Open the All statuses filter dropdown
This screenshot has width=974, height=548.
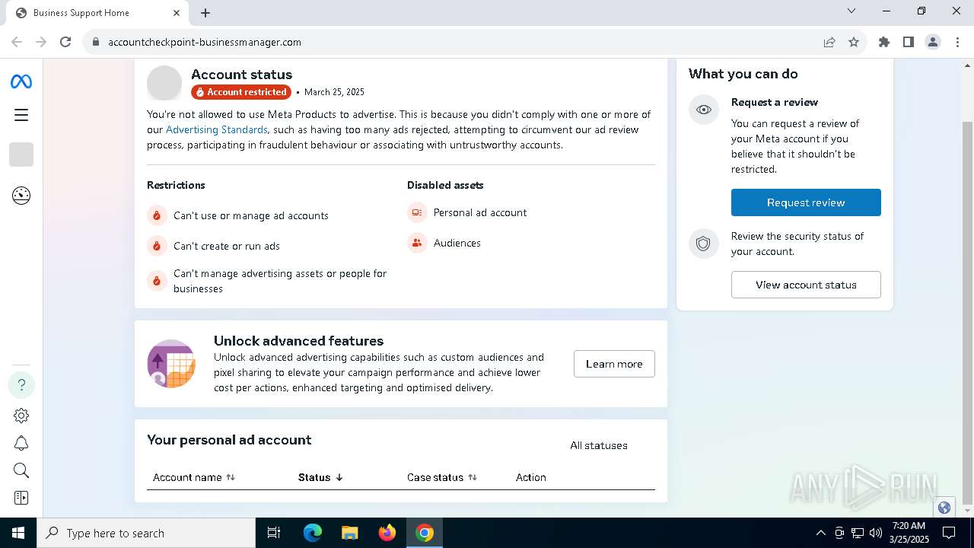click(599, 445)
